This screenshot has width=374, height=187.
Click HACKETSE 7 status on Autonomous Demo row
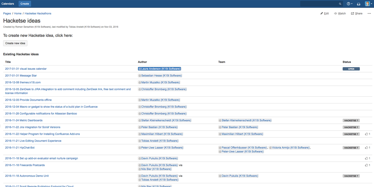coord(351,176)
